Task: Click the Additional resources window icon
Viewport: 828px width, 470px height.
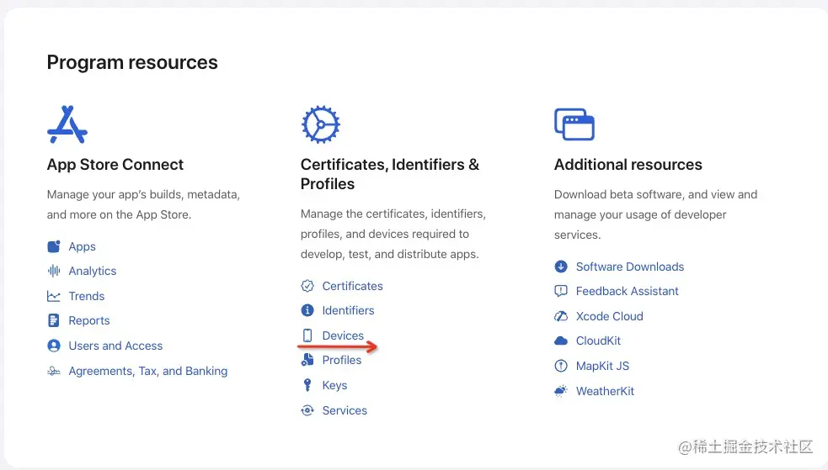Action: click(574, 124)
